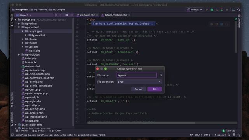Screen dimensions: 249x140
Task: Click the green Debug bug icon
Action: pos(212,10)
